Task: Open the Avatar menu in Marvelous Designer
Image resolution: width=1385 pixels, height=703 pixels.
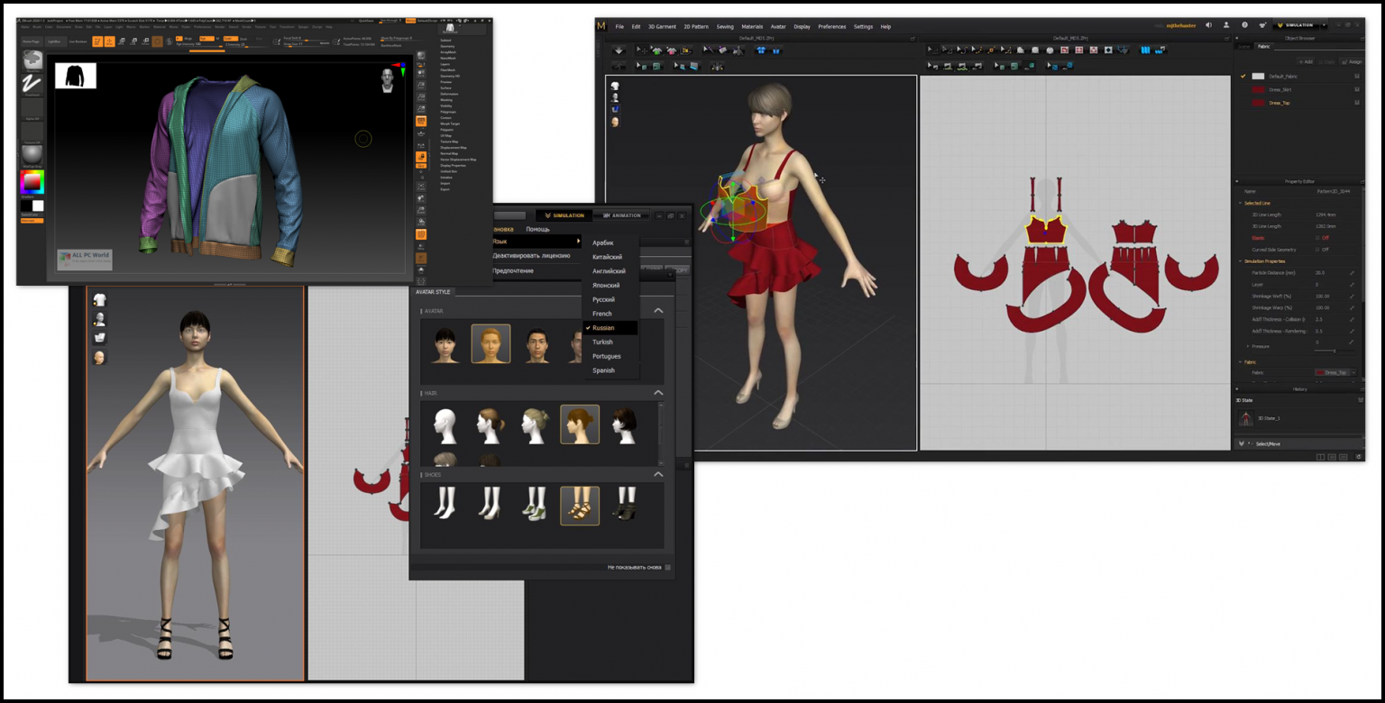Action: click(778, 27)
